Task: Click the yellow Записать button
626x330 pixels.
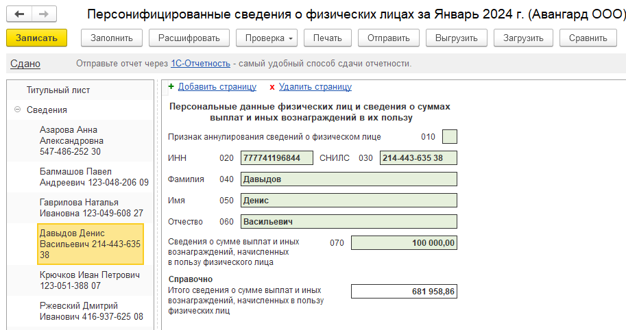Action: point(36,38)
